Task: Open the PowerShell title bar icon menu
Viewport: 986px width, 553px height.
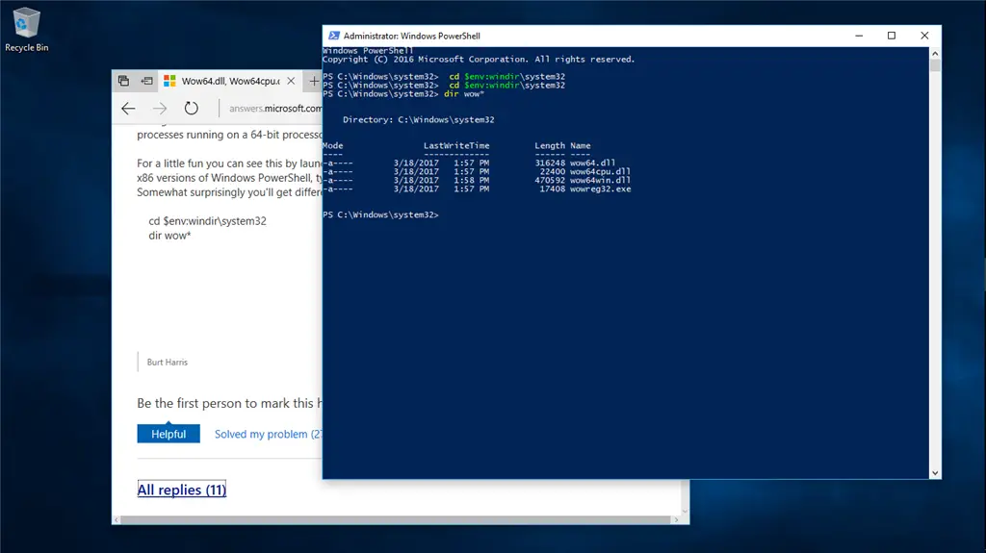Action: coord(334,36)
